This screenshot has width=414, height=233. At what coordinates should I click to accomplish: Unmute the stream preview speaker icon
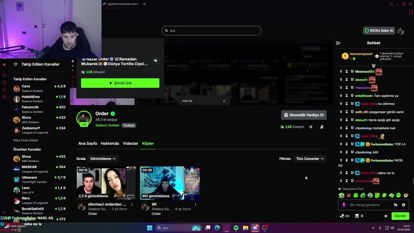click(x=156, y=61)
